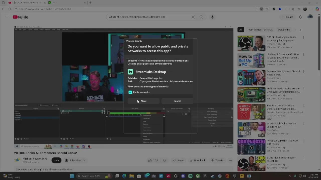
Task: Open a new browser tab
Action: (x=90, y=3)
